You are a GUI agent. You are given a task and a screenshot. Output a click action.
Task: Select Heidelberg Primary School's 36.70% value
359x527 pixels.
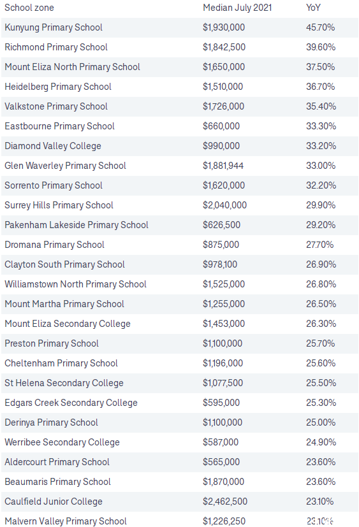pyautogui.click(x=320, y=87)
